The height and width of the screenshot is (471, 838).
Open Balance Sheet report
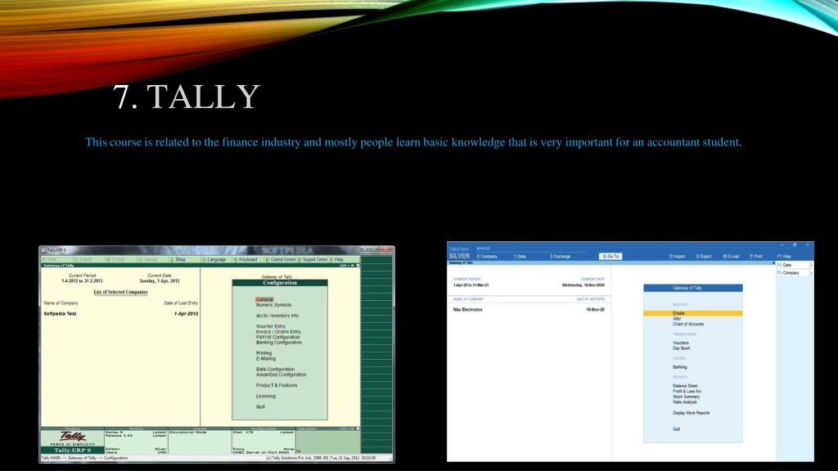(685, 386)
